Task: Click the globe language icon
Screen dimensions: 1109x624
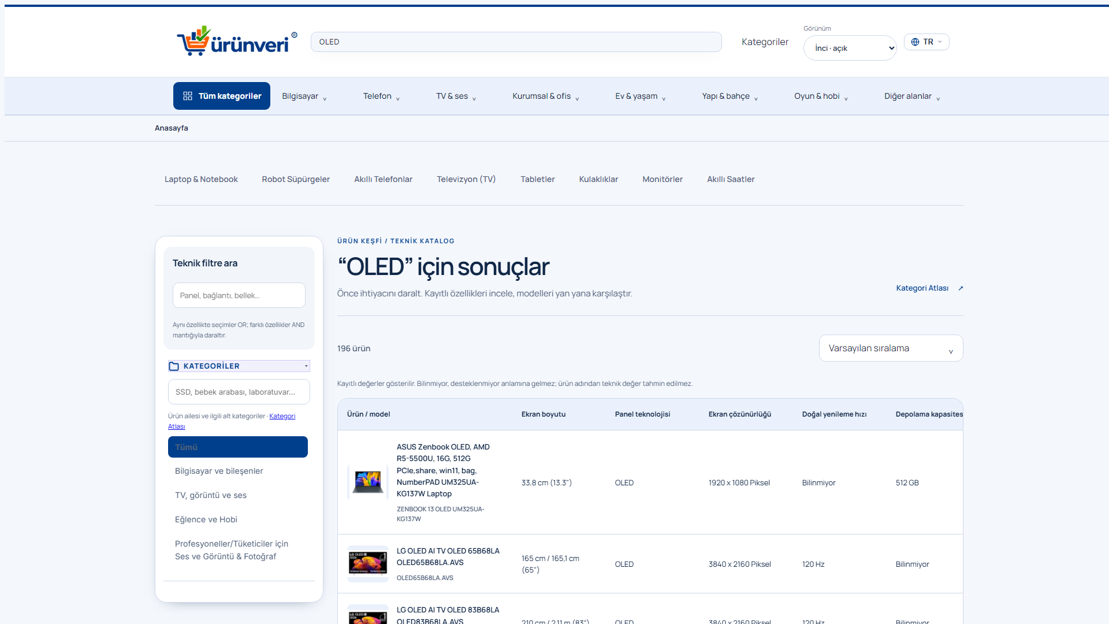Action: click(915, 42)
